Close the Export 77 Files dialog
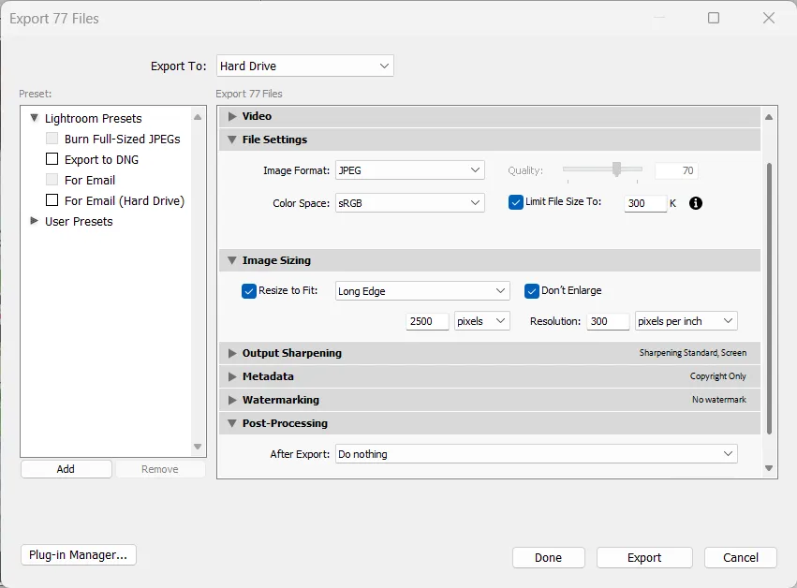Screen dimensions: 797x588 pos(769,19)
